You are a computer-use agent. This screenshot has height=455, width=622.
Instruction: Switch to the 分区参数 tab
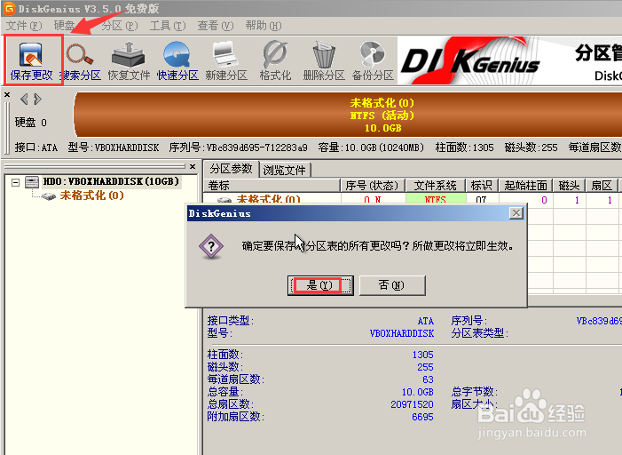(x=232, y=169)
